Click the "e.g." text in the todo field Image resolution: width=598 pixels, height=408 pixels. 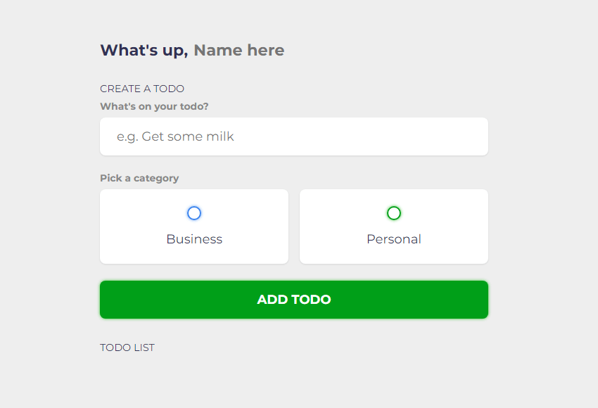coord(127,137)
